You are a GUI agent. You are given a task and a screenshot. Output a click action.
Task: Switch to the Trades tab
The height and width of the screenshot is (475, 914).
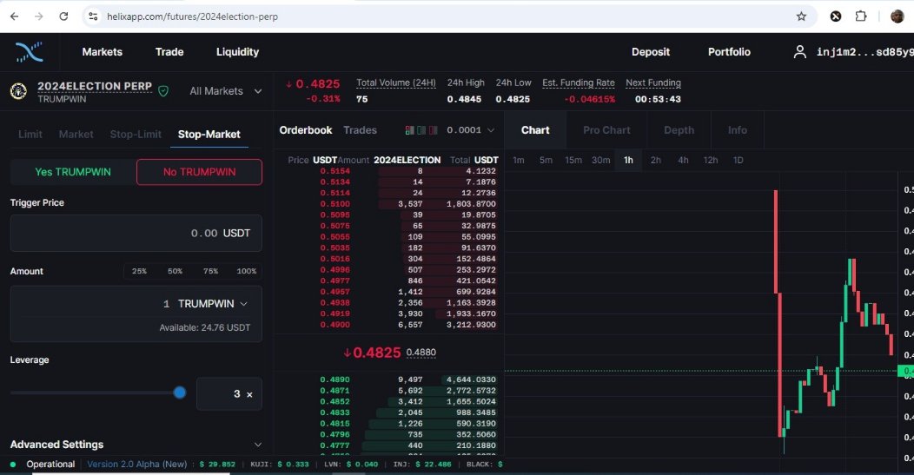360,130
